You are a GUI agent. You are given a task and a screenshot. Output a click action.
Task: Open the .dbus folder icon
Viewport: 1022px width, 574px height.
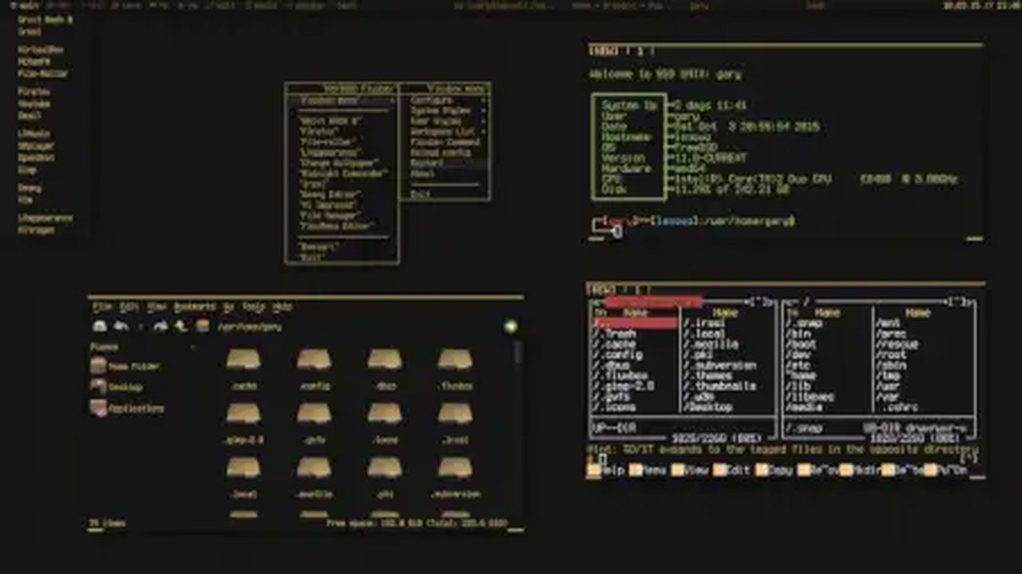tap(385, 360)
